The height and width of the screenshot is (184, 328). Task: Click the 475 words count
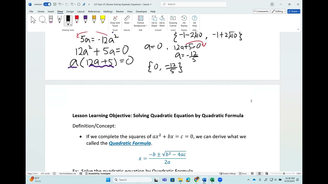[x=45, y=174]
